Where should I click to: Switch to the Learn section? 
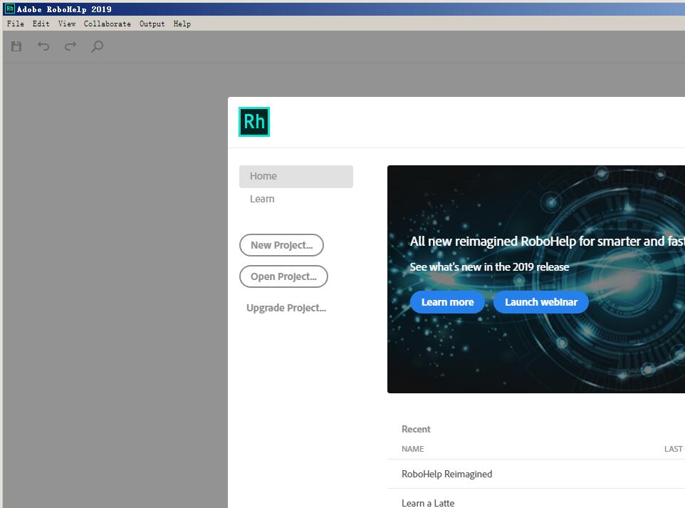point(262,199)
